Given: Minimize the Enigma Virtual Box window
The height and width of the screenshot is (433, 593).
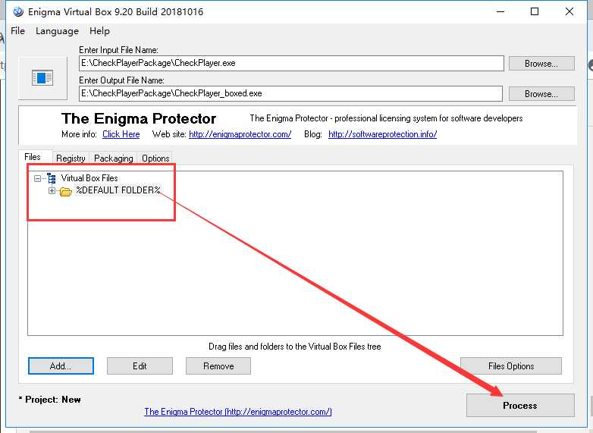Looking at the screenshot, I should coord(500,11).
